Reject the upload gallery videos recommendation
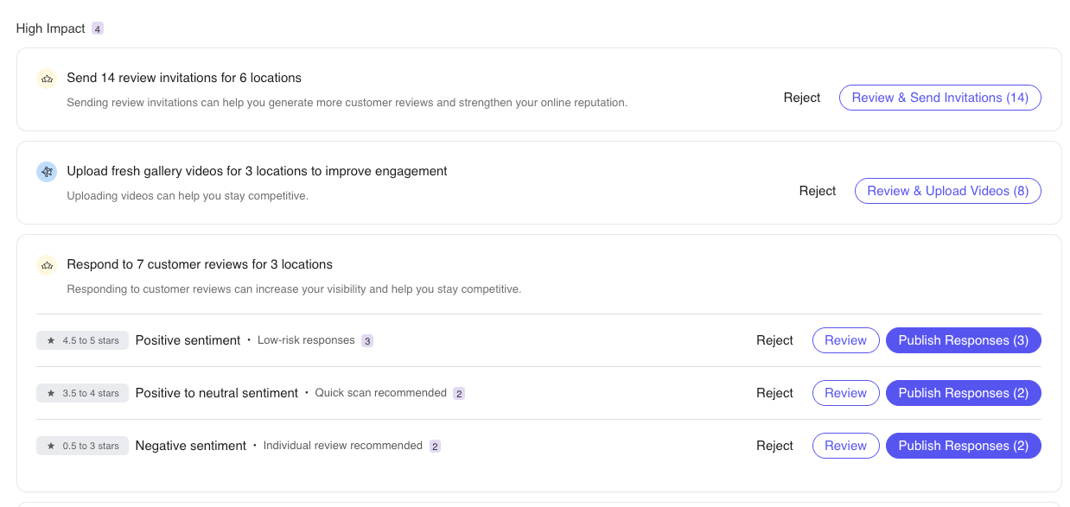 [x=817, y=191]
